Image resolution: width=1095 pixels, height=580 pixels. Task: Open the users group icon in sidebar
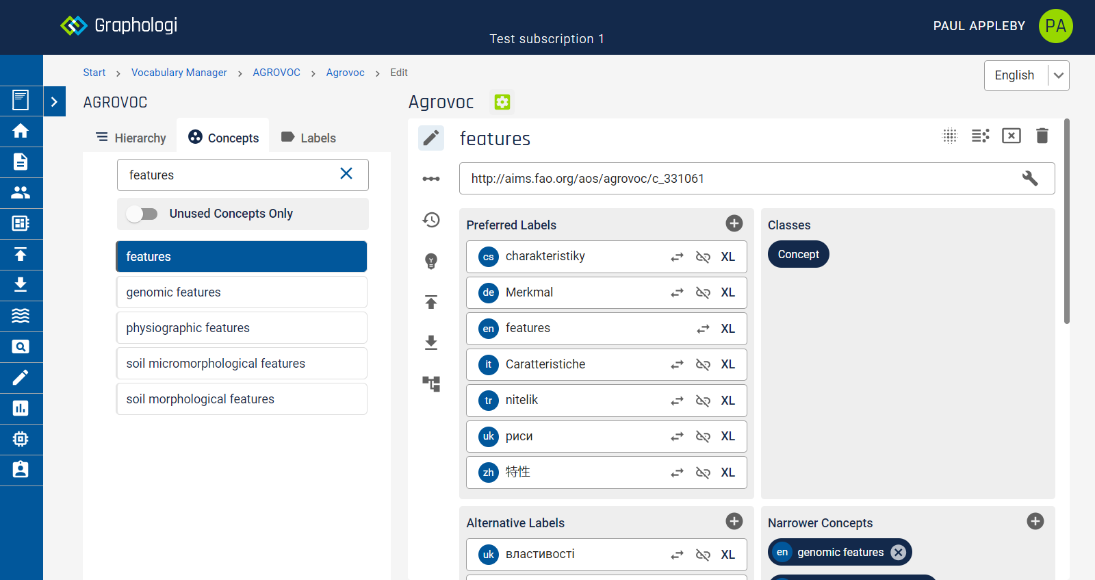(x=21, y=192)
